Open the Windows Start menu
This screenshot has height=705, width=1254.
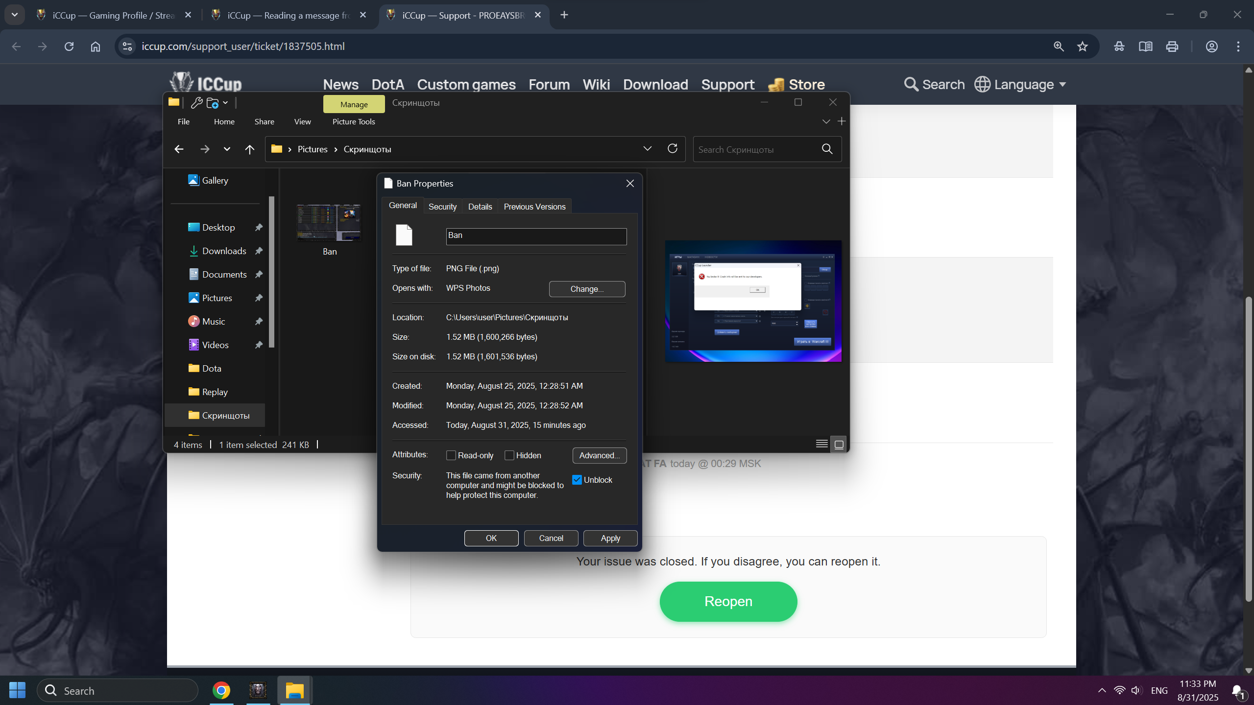click(17, 690)
